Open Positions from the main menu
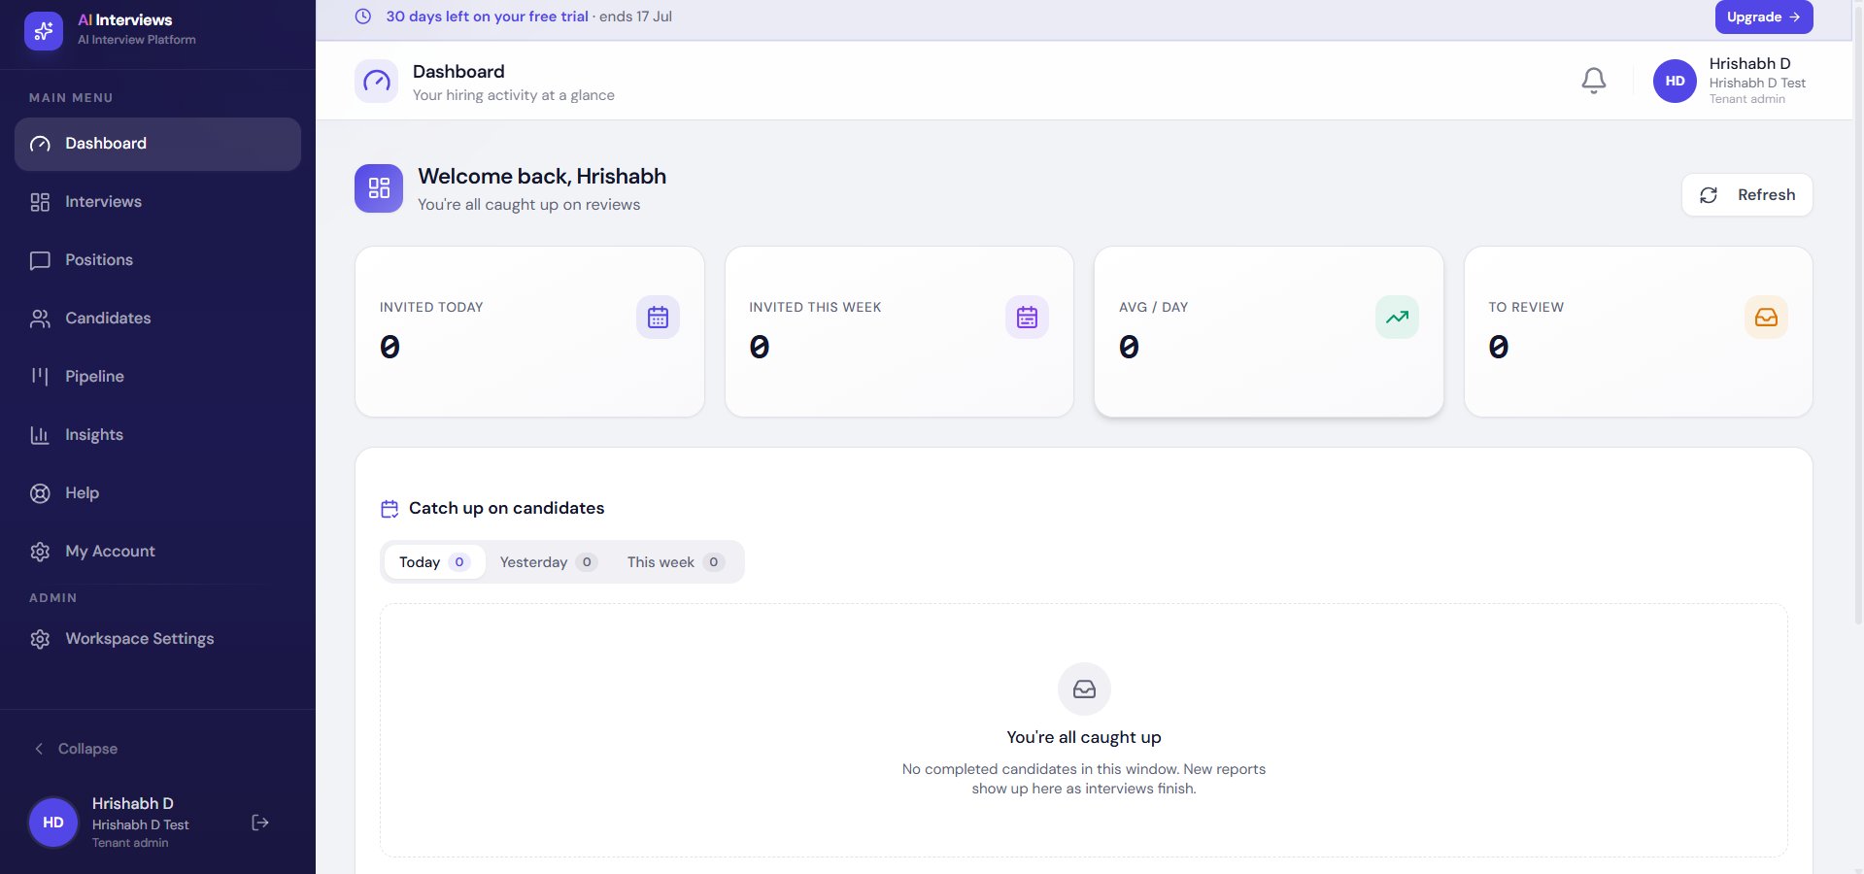 point(157,260)
